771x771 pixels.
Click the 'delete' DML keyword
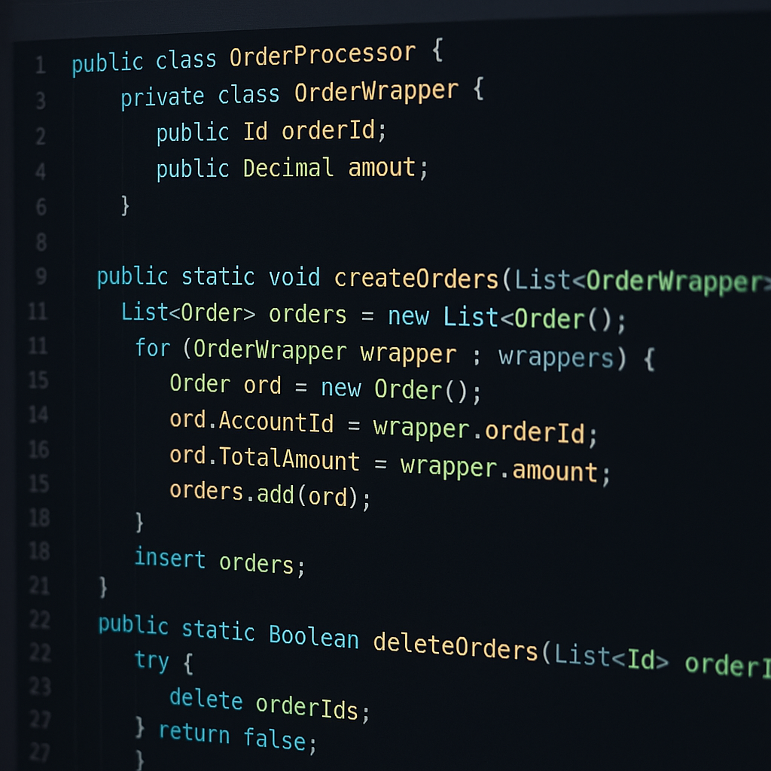pyautogui.click(x=206, y=699)
